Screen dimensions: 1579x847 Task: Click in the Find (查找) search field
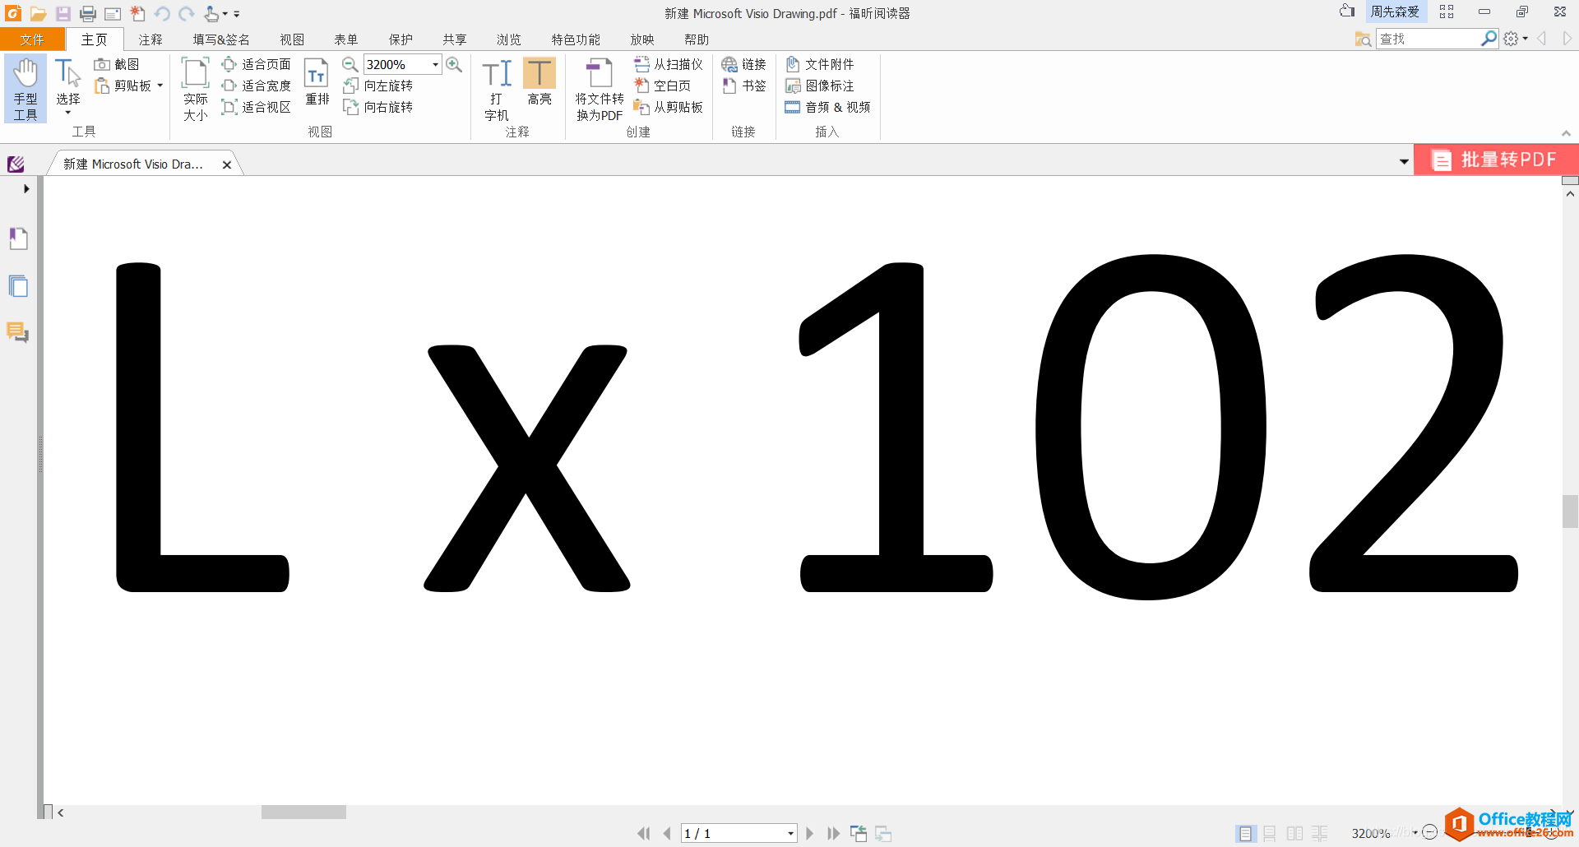(1429, 39)
